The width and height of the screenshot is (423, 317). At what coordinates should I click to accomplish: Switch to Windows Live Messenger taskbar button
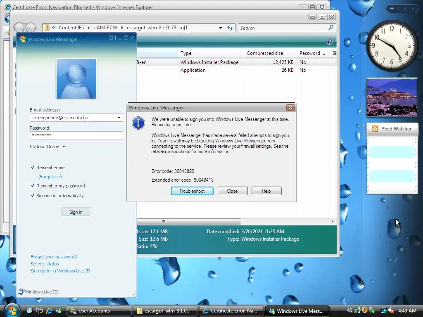click(298, 311)
